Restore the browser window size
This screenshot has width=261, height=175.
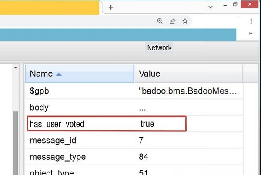point(235,5)
